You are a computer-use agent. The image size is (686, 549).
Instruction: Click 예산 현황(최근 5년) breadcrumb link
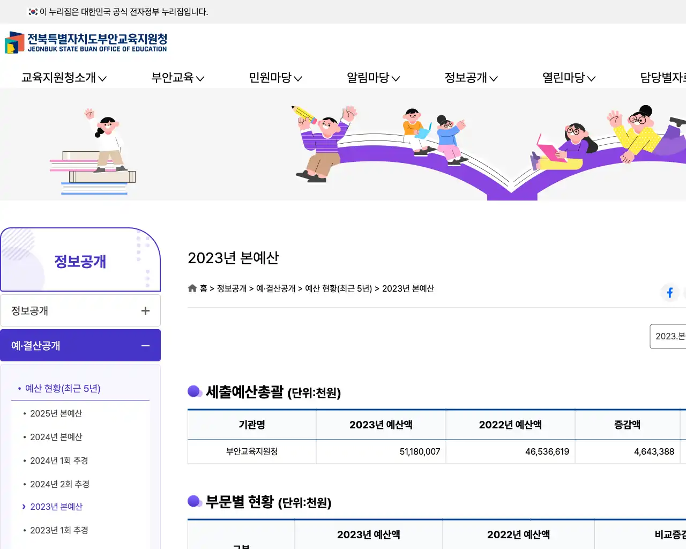point(338,288)
